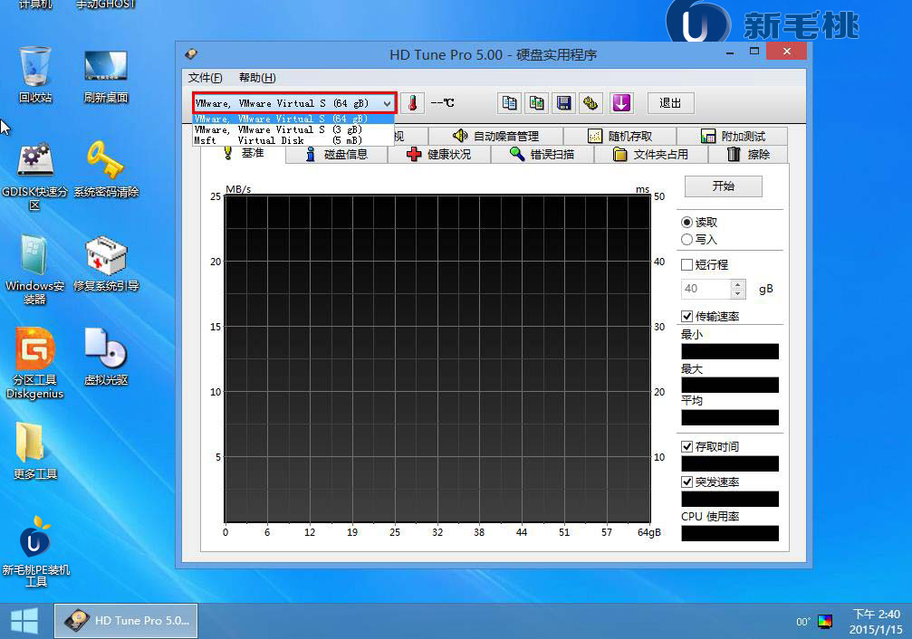Click the options wrench toolbar icon
Image resolution: width=912 pixels, height=639 pixels.
click(x=590, y=103)
